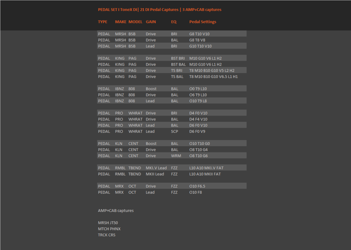Viewport: 351px width, 250px height.
Task: Select settings T8 M10 B10 G10 V5 L2 H2
Action: (x=212, y=70)
